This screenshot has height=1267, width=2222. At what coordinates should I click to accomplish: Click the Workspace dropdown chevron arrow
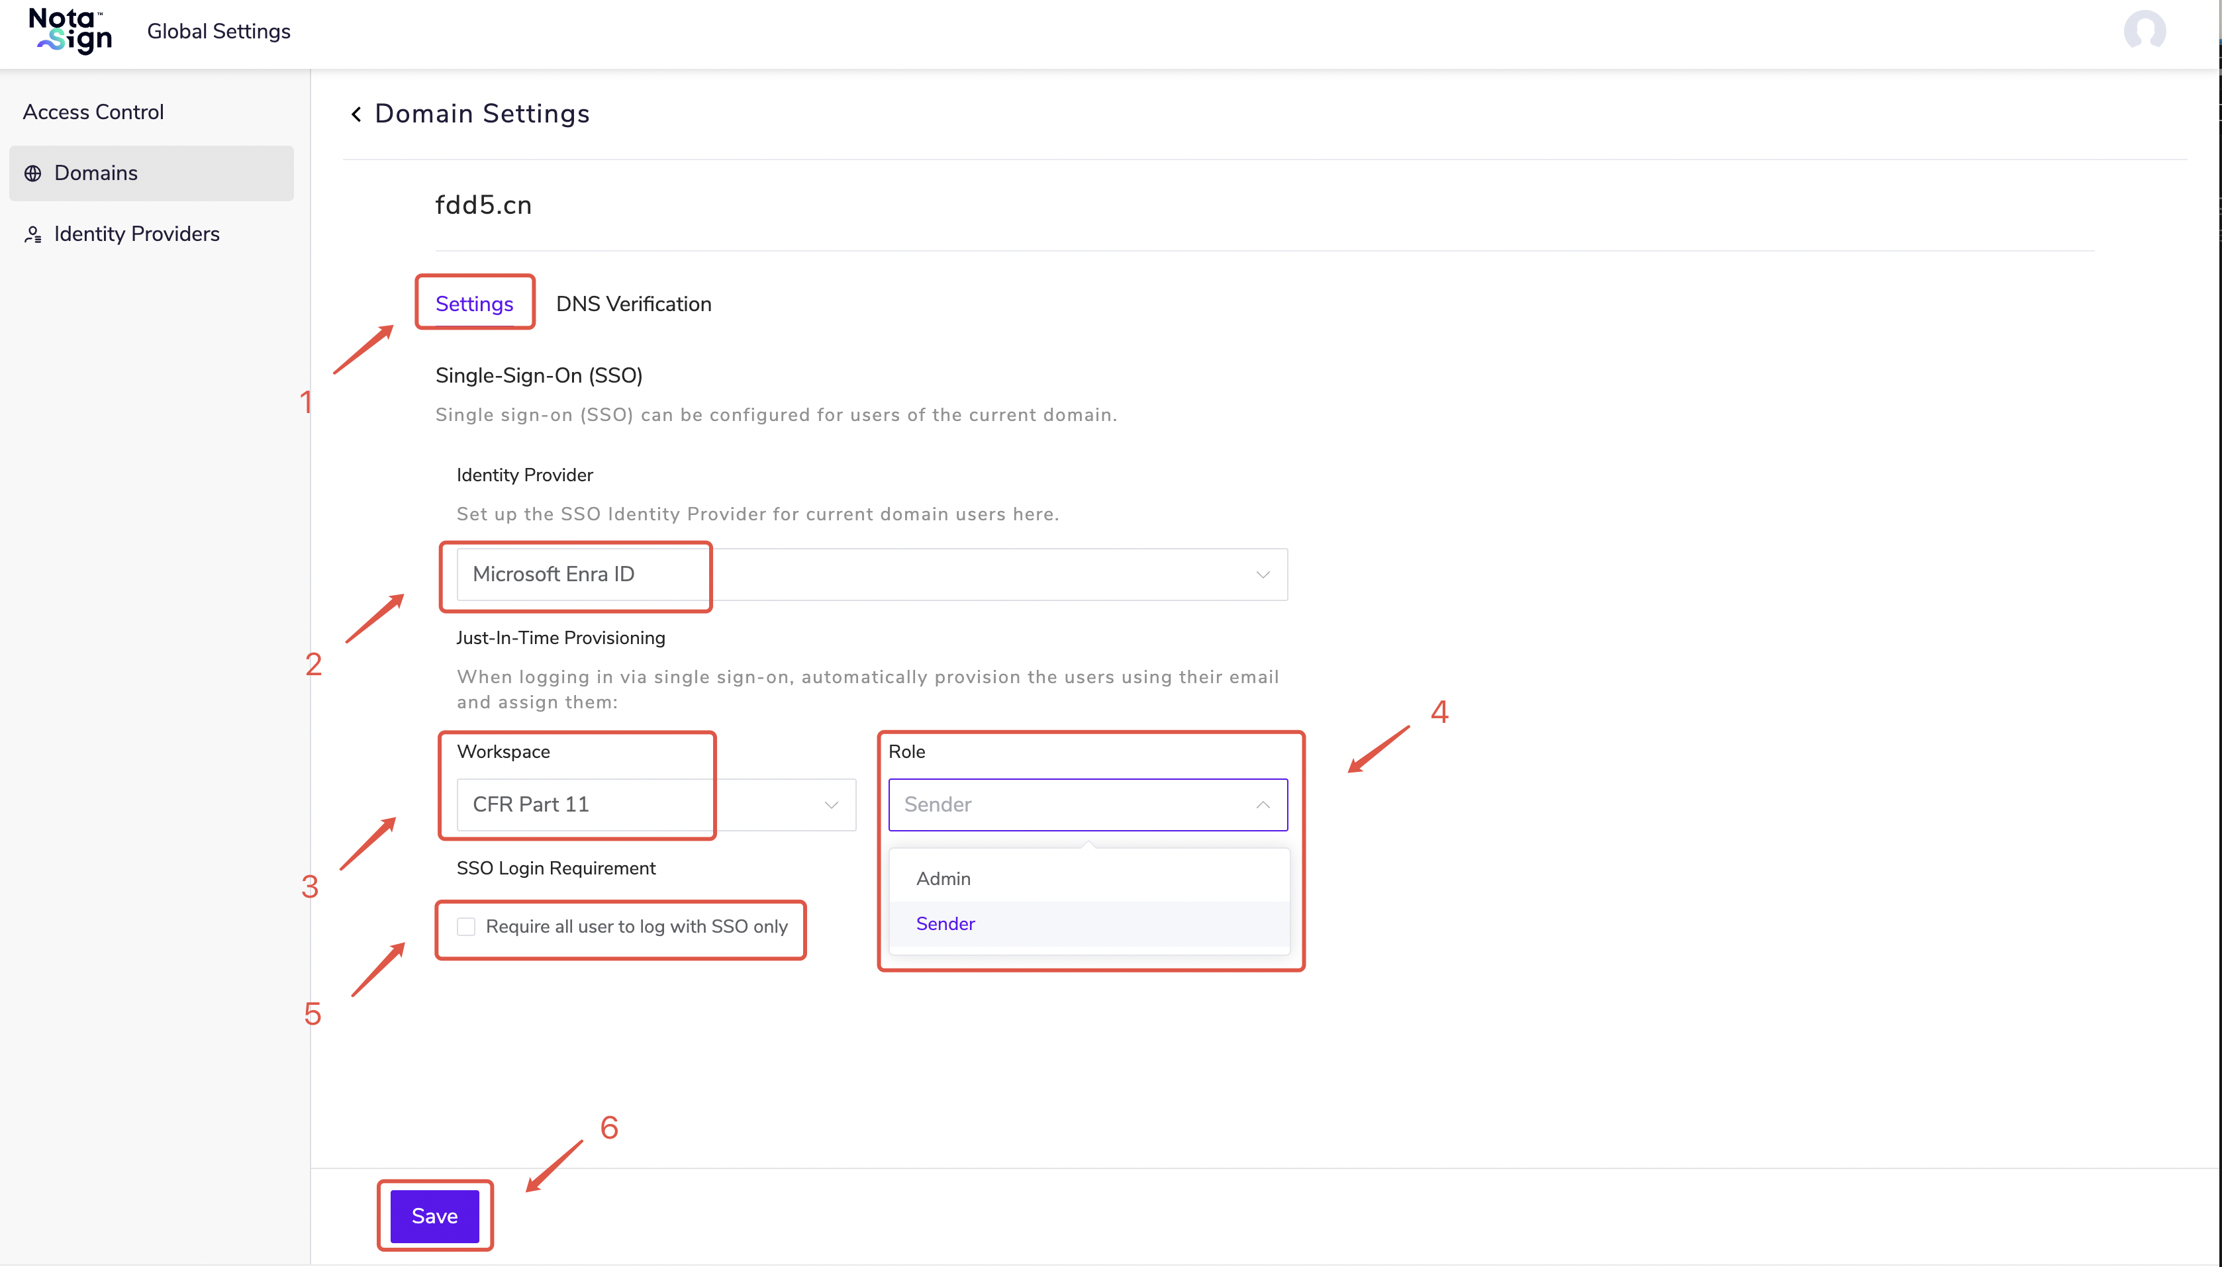click(831, 805)
